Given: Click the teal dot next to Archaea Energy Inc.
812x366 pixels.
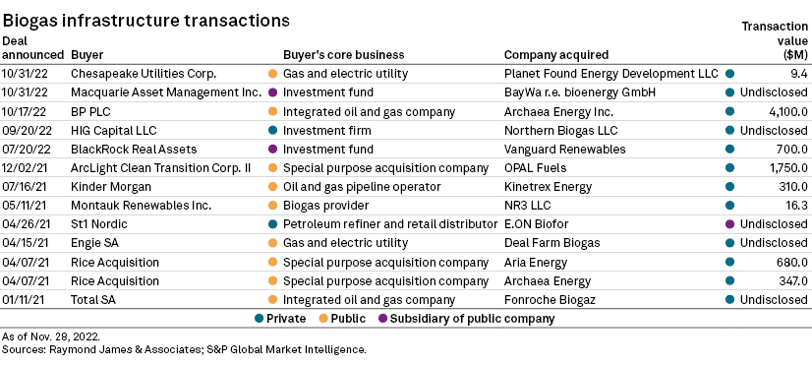Looking at the screenshot, I should [x=730, y=111].
